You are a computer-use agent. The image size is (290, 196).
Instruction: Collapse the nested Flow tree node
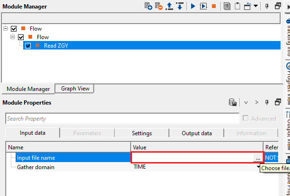click(13, 37)
